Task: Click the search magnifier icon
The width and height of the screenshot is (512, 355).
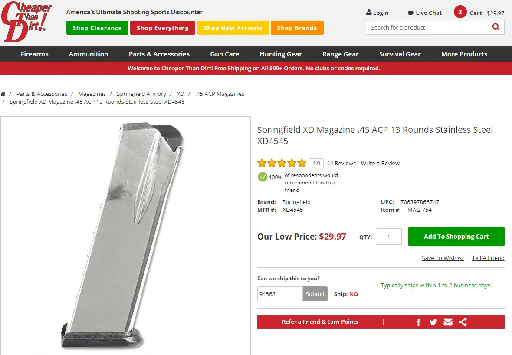Action: tap(496, 27)
